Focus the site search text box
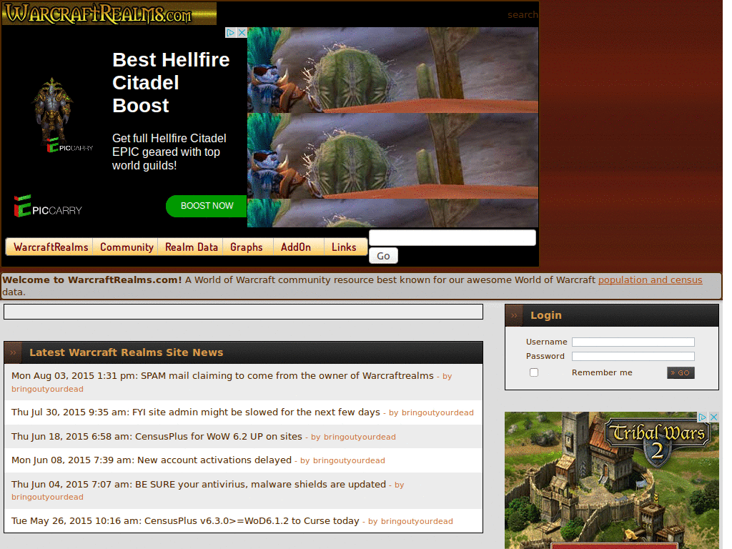Viewport: 732px width, 549px height. 452,237
